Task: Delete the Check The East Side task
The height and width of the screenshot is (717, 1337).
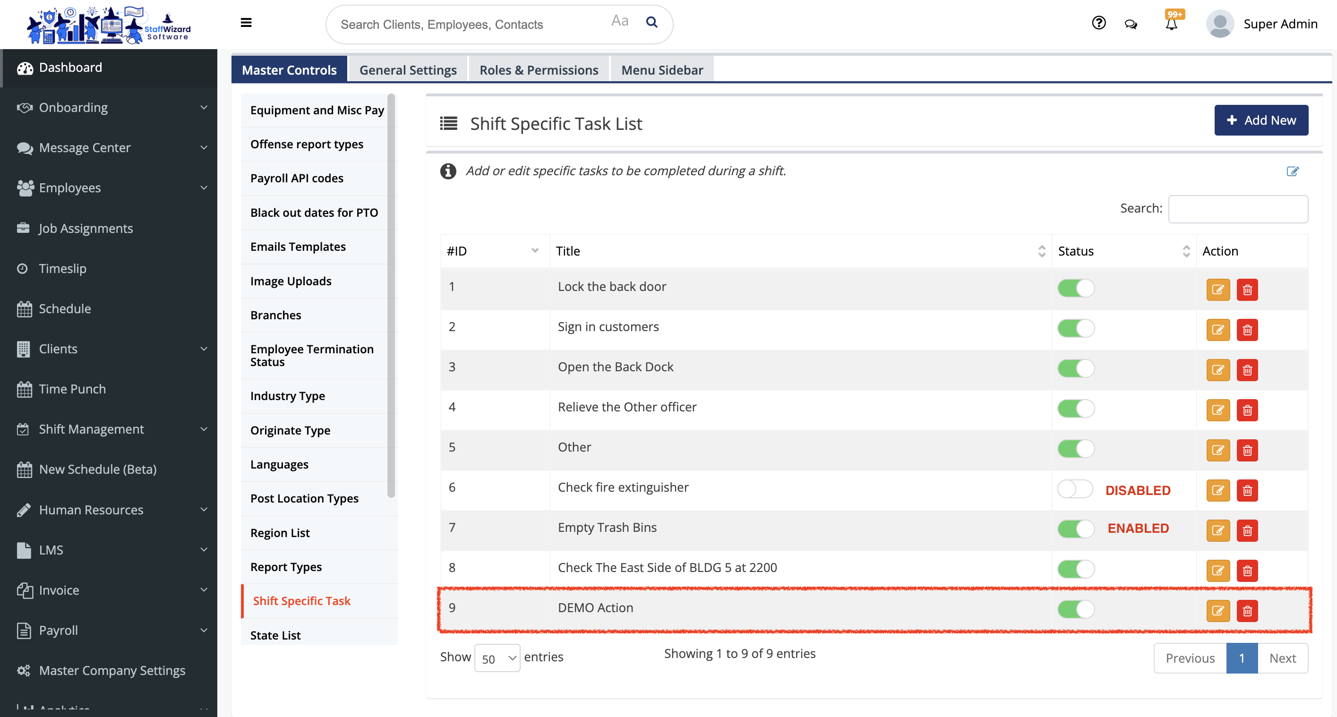Action: click(x=1247, y=571)
